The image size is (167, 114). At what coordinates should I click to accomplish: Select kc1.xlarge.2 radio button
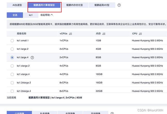(x=12, y=66)
